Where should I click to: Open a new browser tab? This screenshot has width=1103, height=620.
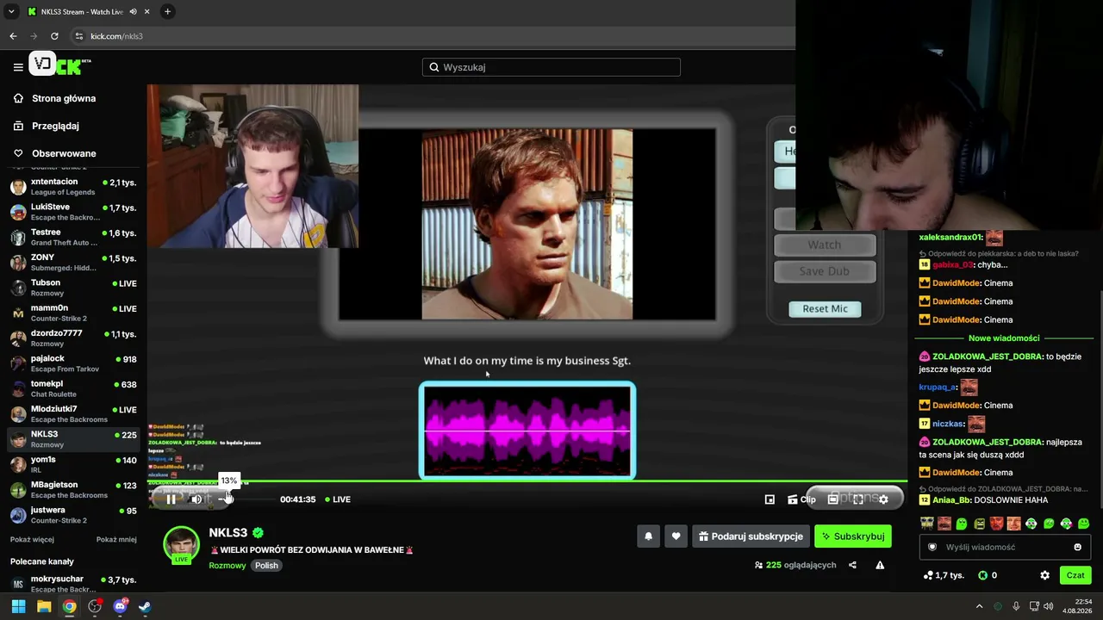[x=167, y=12]
